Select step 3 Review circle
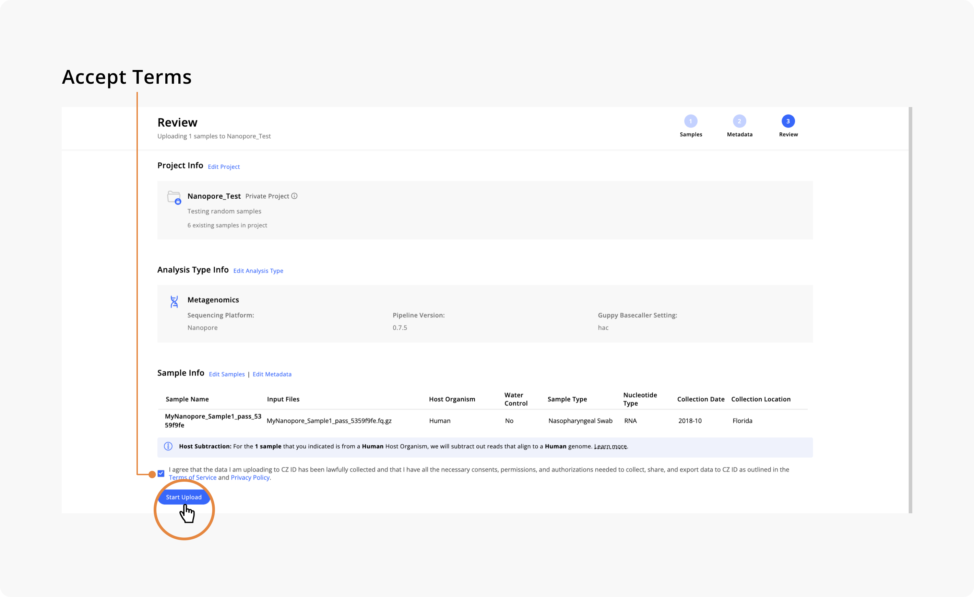The width and height of the screenshot is (974, 597). click(788, 121)
